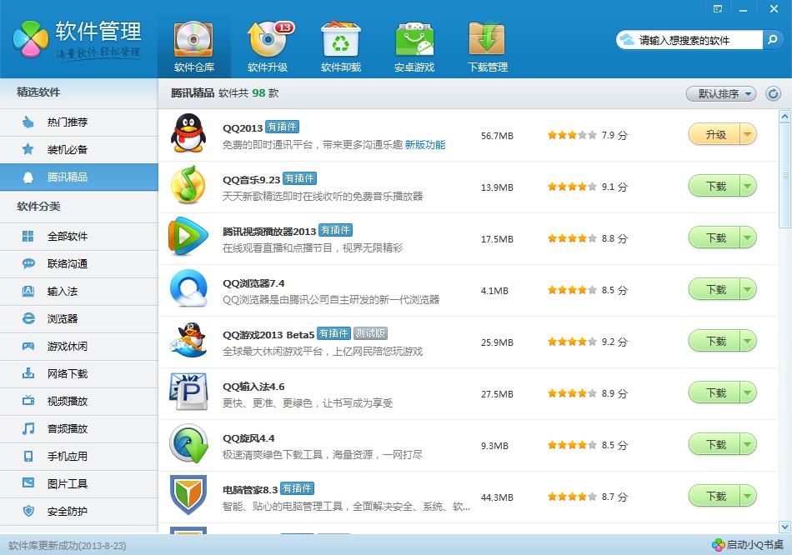
Task: Go to the 下载管理 tab
Action: tap(488, 47)
